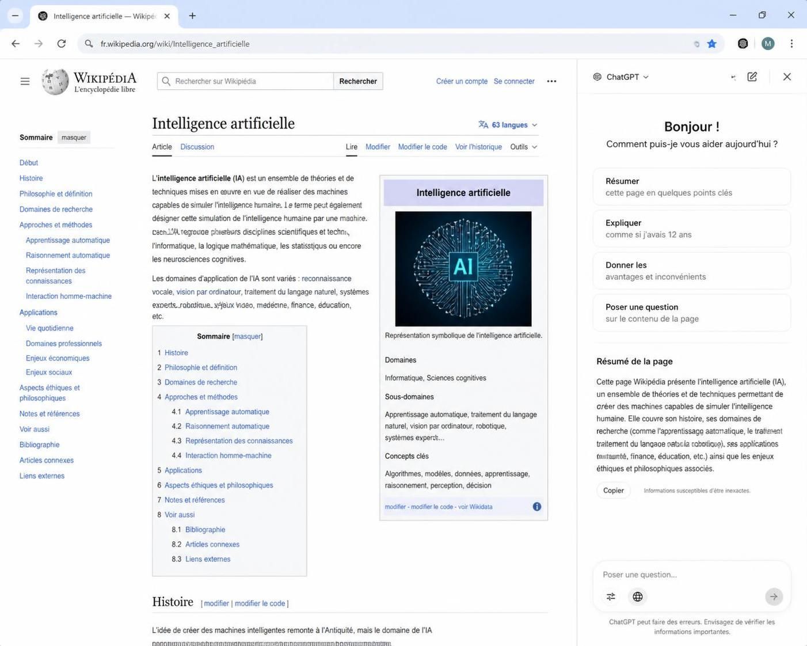Image resolution: width=807 pixels, height=646 pixels.
Task: Click contents entry 8.1 Bibliographie
Action: coord(205,530)
